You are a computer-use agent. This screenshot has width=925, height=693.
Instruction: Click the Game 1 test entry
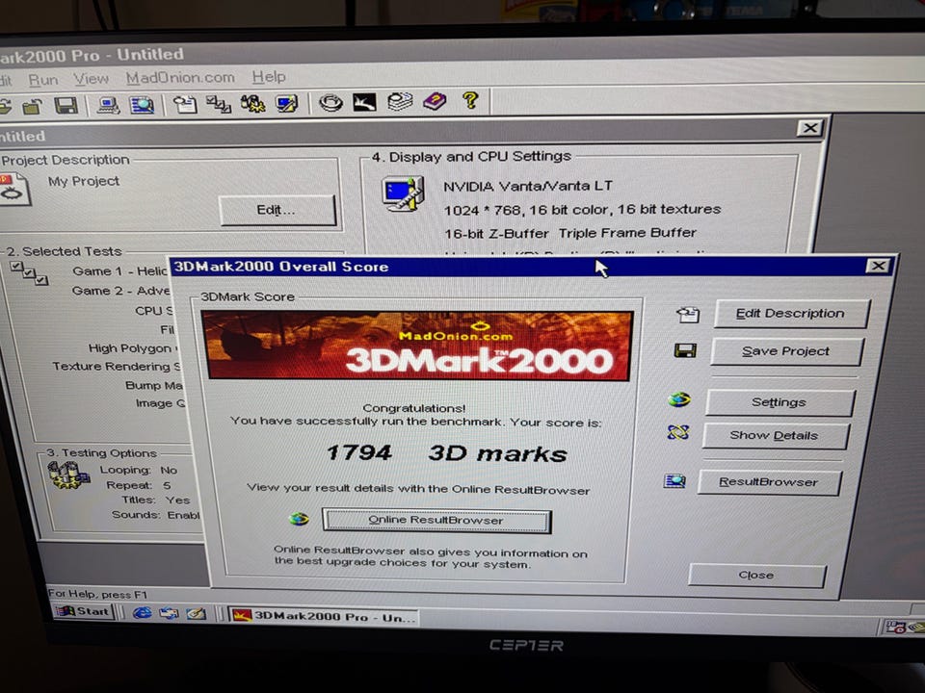[119, 271]
